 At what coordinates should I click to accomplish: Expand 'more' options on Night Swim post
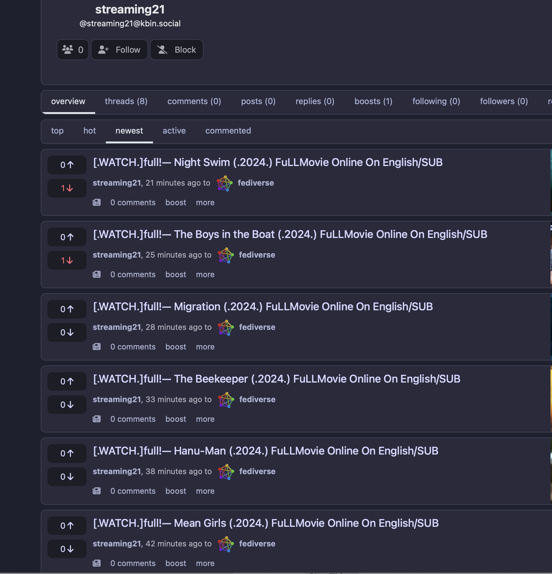point(205,202)
